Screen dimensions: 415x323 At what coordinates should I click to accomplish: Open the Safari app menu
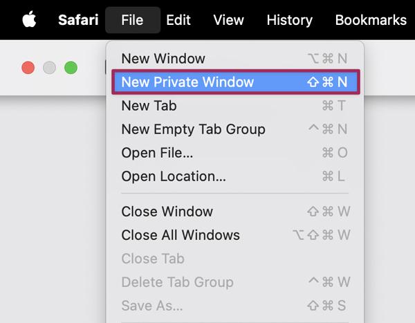[x=78, y=20]
